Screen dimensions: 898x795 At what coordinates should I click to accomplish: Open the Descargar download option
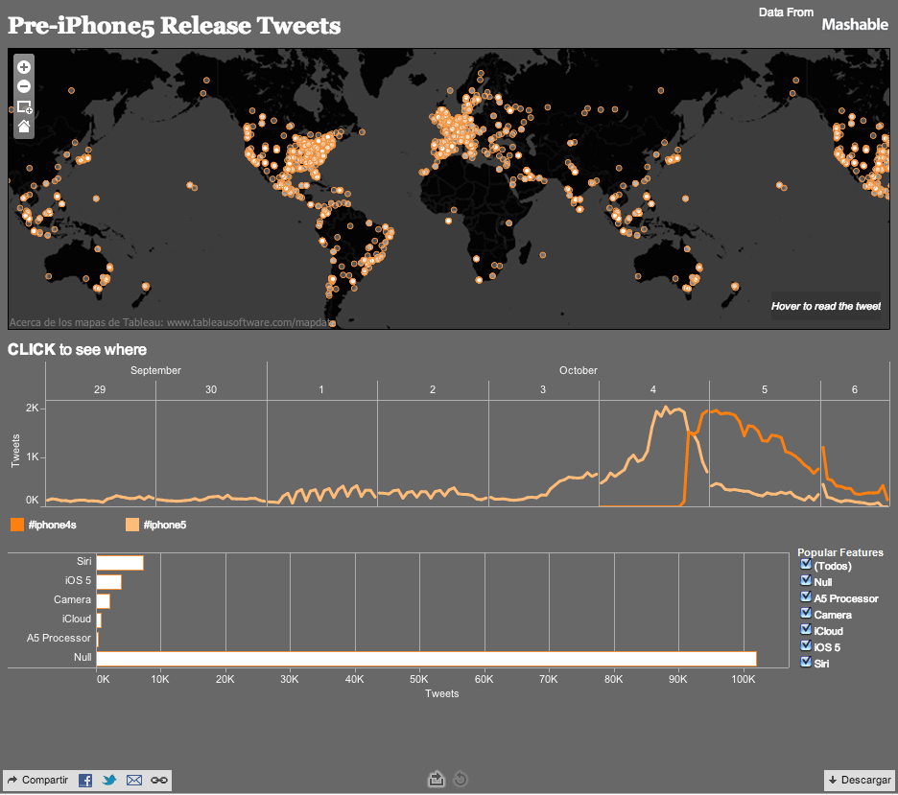tap(860, 780)
